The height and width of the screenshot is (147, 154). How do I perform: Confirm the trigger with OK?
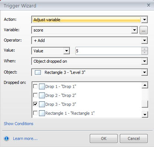[104, 138]
